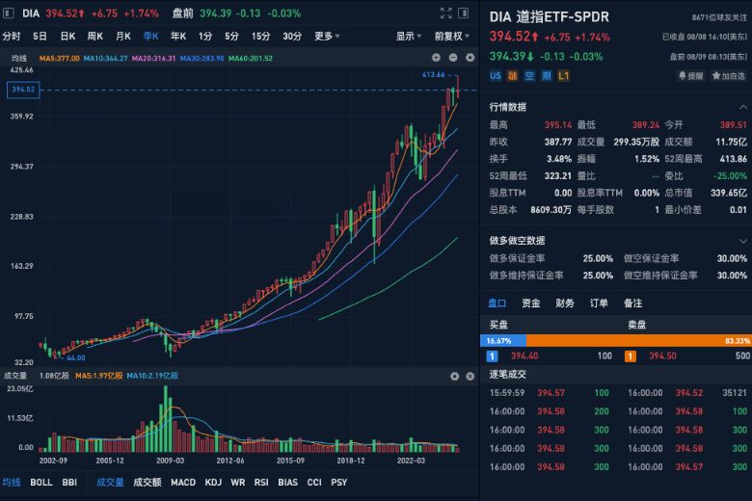The width and height of the screenshot is (752, 501).
Task: Switch to 分时 intraday chart
Action: (12, 36)
